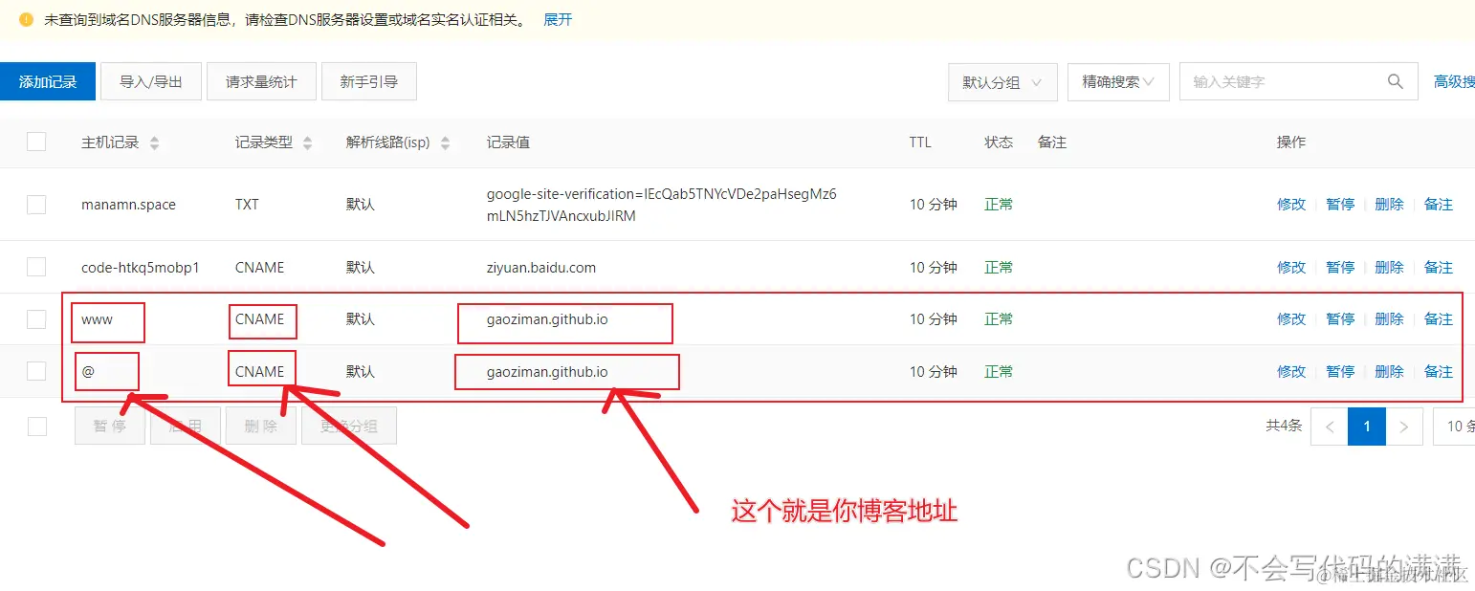Viewport: 1475px width, 591px height.
Task: Open the 默认分组 dropdown
Action: coord(1002,82)
